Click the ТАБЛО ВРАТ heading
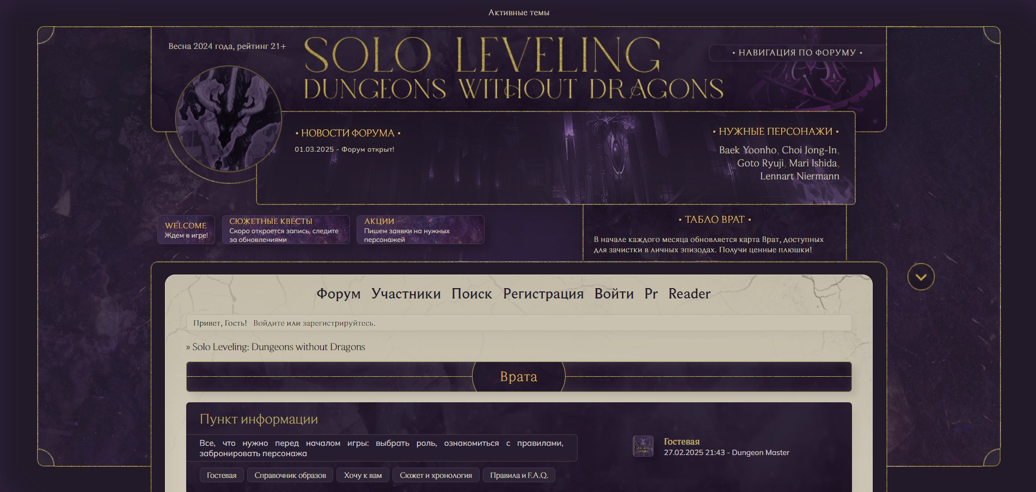Screen dimensions: 1036x492 715,220
